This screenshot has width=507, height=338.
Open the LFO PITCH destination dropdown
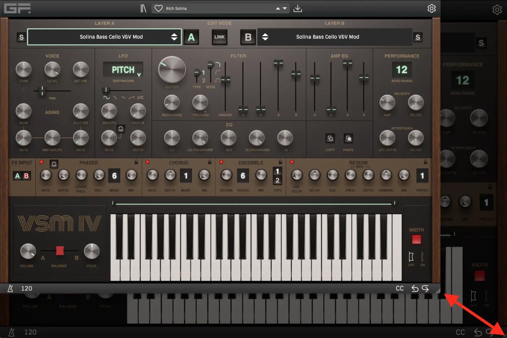tap(123, 70)
